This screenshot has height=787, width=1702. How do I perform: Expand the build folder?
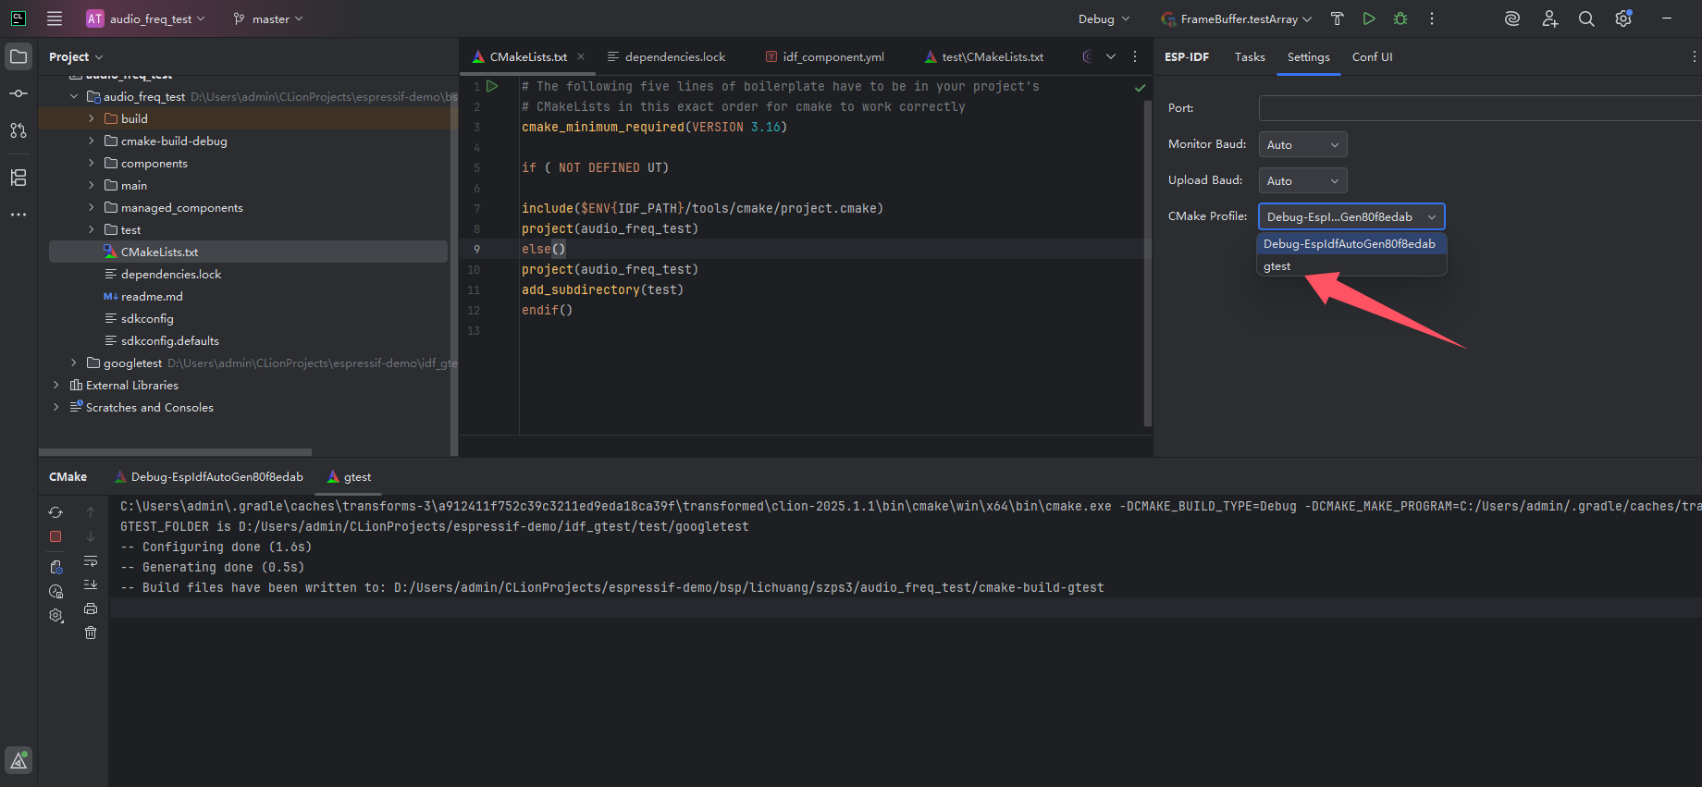tap(91, 118)
